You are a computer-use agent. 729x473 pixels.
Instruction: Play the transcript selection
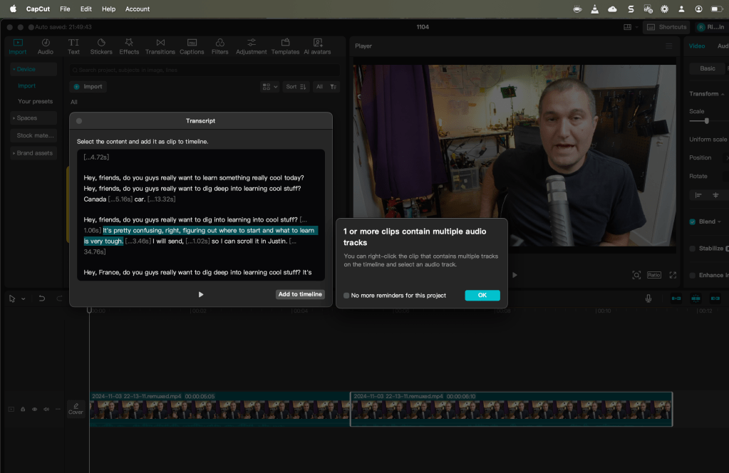tap(201, 295)
